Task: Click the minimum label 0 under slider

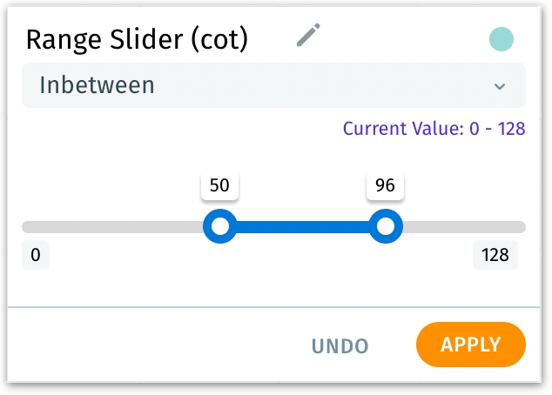Action: [x=36, y=256]
